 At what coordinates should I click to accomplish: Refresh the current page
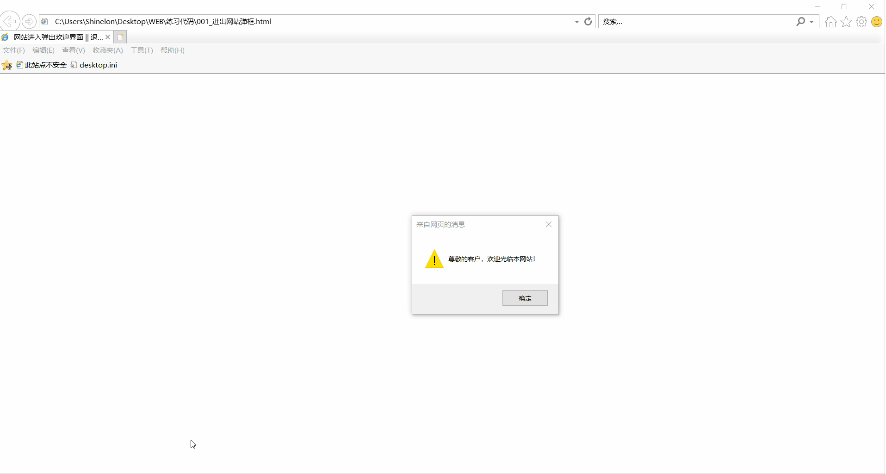[x=588, y=21]
